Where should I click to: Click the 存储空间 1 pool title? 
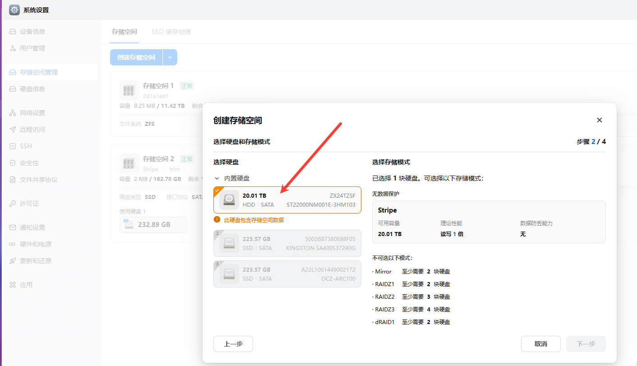click(158, 86)
